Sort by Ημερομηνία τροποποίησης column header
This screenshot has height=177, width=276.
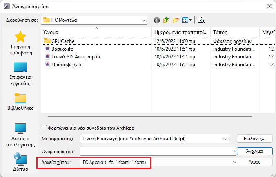pyautogui.click(x=181, y=32)
